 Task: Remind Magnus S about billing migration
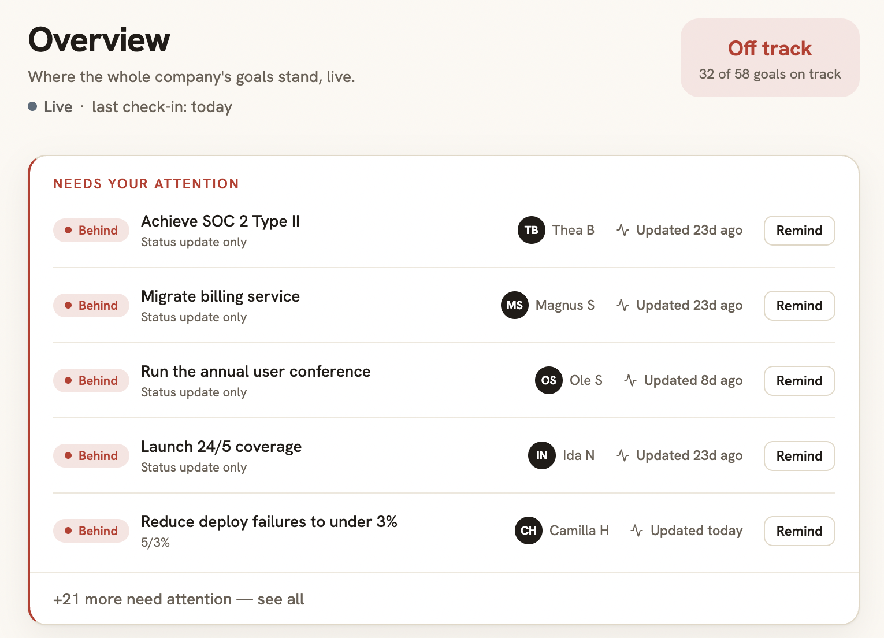(x=800, y=306)
